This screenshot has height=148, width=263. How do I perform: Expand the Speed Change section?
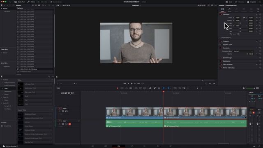click(227, 58)
